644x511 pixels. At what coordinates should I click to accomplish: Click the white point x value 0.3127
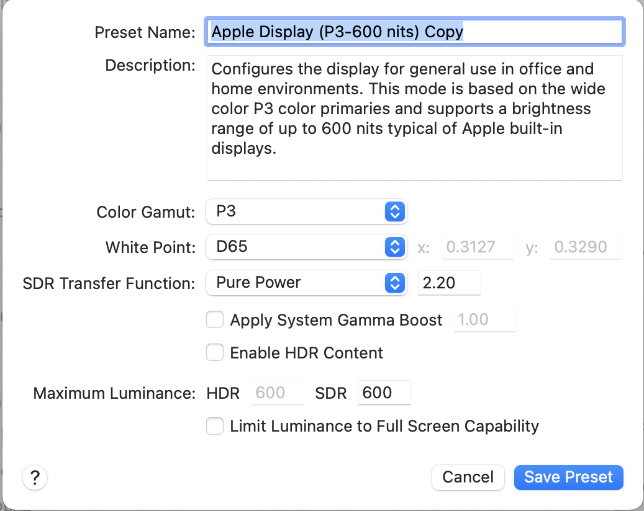[x=478, y=247]
